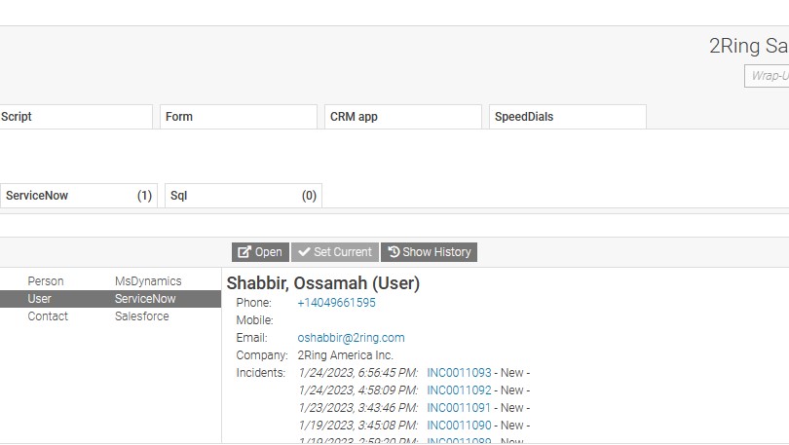Viewport: 789px width, 445px height.
Task: Open incident INC0011092
Action: pos(459,390)
